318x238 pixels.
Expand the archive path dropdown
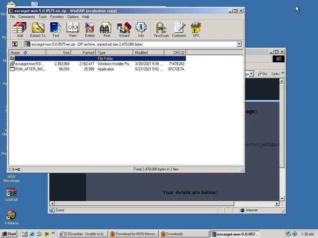pyautogui.click(x=239, y=44)
